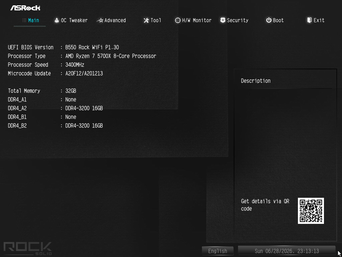The width and height of the screenshot is (342, 257).
Task: Click the Tool wrench icon
Action: click(x=146, y=20)
